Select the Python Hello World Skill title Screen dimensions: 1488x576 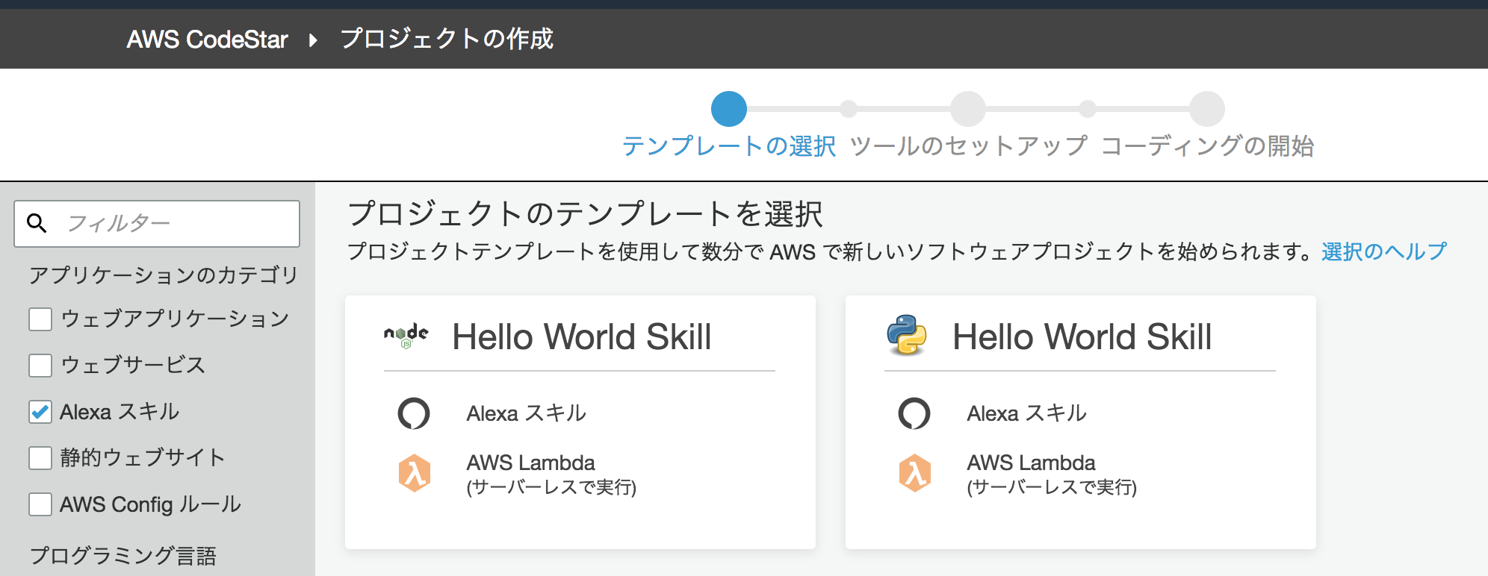tap(1082, 336)
